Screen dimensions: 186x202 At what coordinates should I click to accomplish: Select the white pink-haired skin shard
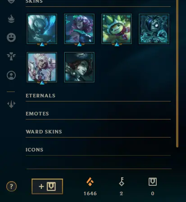pos(42,67)
